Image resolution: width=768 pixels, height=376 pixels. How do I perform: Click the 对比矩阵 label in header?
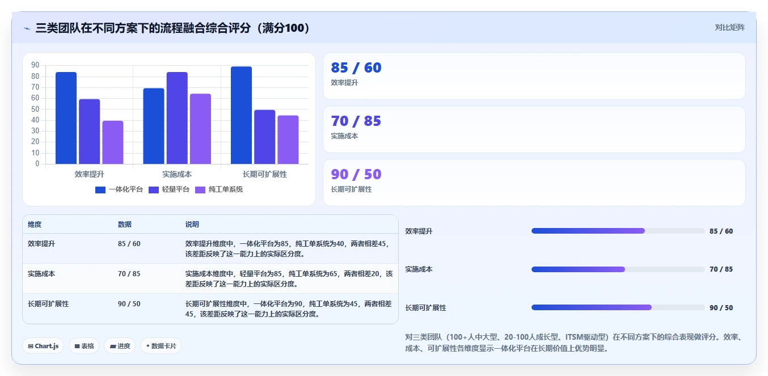[x=730, y=27]
